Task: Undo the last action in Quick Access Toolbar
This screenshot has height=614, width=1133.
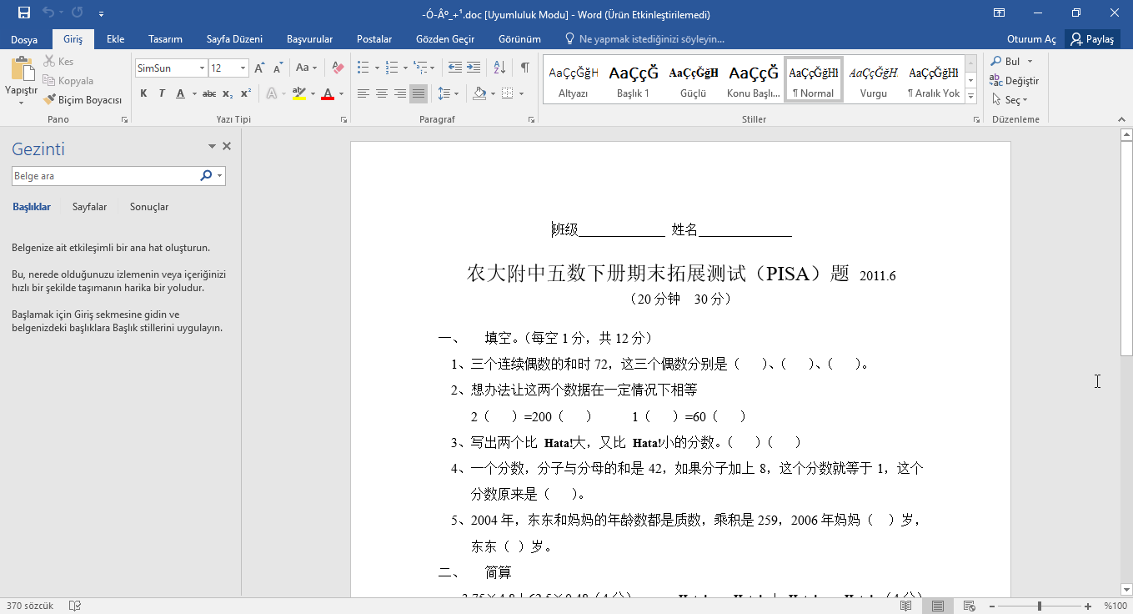Action: tap(48, 13)
